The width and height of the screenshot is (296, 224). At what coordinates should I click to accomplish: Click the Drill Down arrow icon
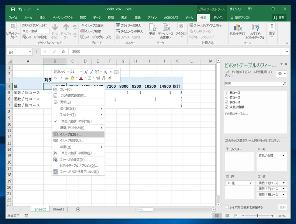(x=55, y=27)
